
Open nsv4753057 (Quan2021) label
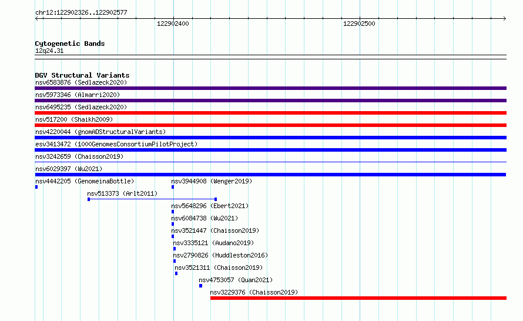pyautogui.click(x=236, y=280)
